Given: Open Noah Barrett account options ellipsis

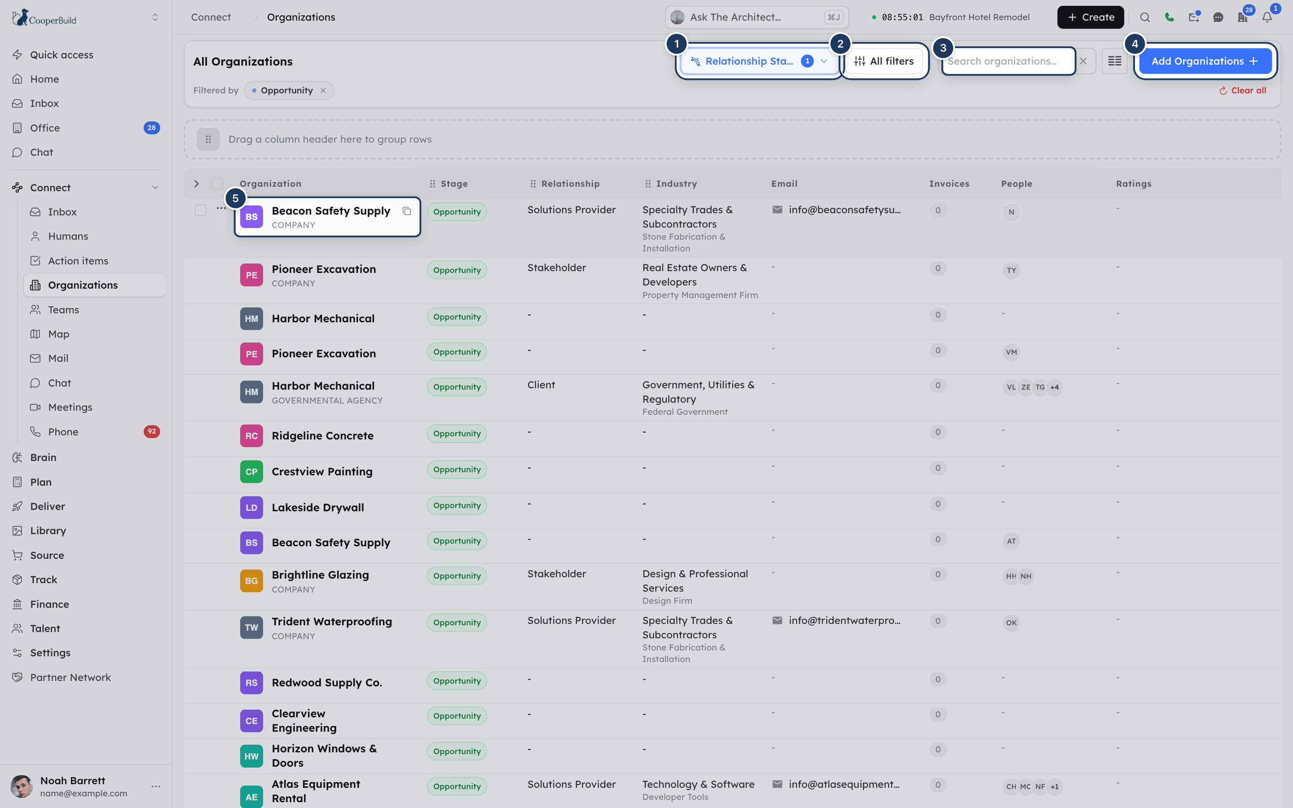Looking at the screenshot, I should click(155, 786).
